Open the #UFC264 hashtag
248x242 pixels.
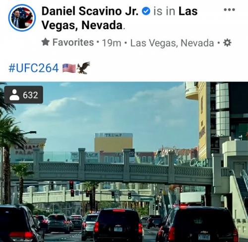coord(34,68)
